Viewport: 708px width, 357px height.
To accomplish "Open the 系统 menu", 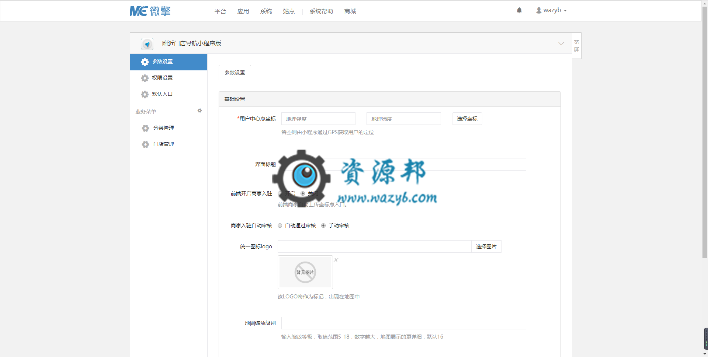I will tap(266, 11).
